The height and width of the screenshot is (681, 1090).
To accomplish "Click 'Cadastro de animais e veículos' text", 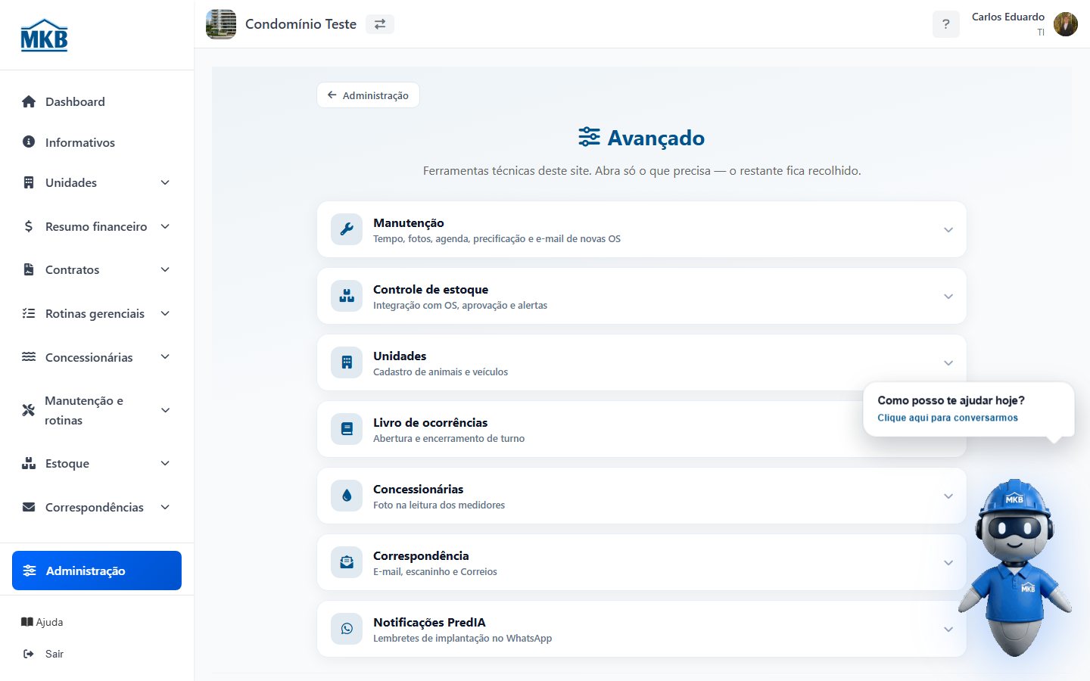I will tap(441, 372).
